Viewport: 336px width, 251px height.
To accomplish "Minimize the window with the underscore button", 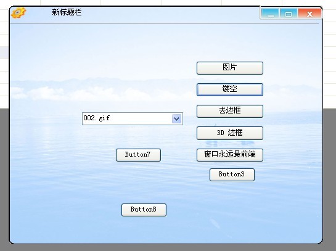I will pyautogui.click(x=271, y=14).
